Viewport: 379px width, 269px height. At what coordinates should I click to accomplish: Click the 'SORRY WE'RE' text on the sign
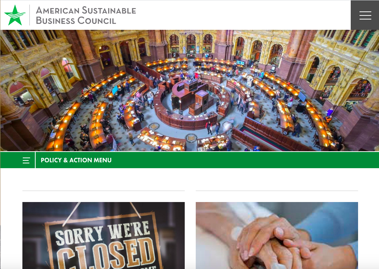click(x=102, y=233)
